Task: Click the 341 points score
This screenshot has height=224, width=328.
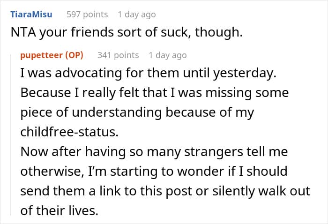Action: click(118, 55)
